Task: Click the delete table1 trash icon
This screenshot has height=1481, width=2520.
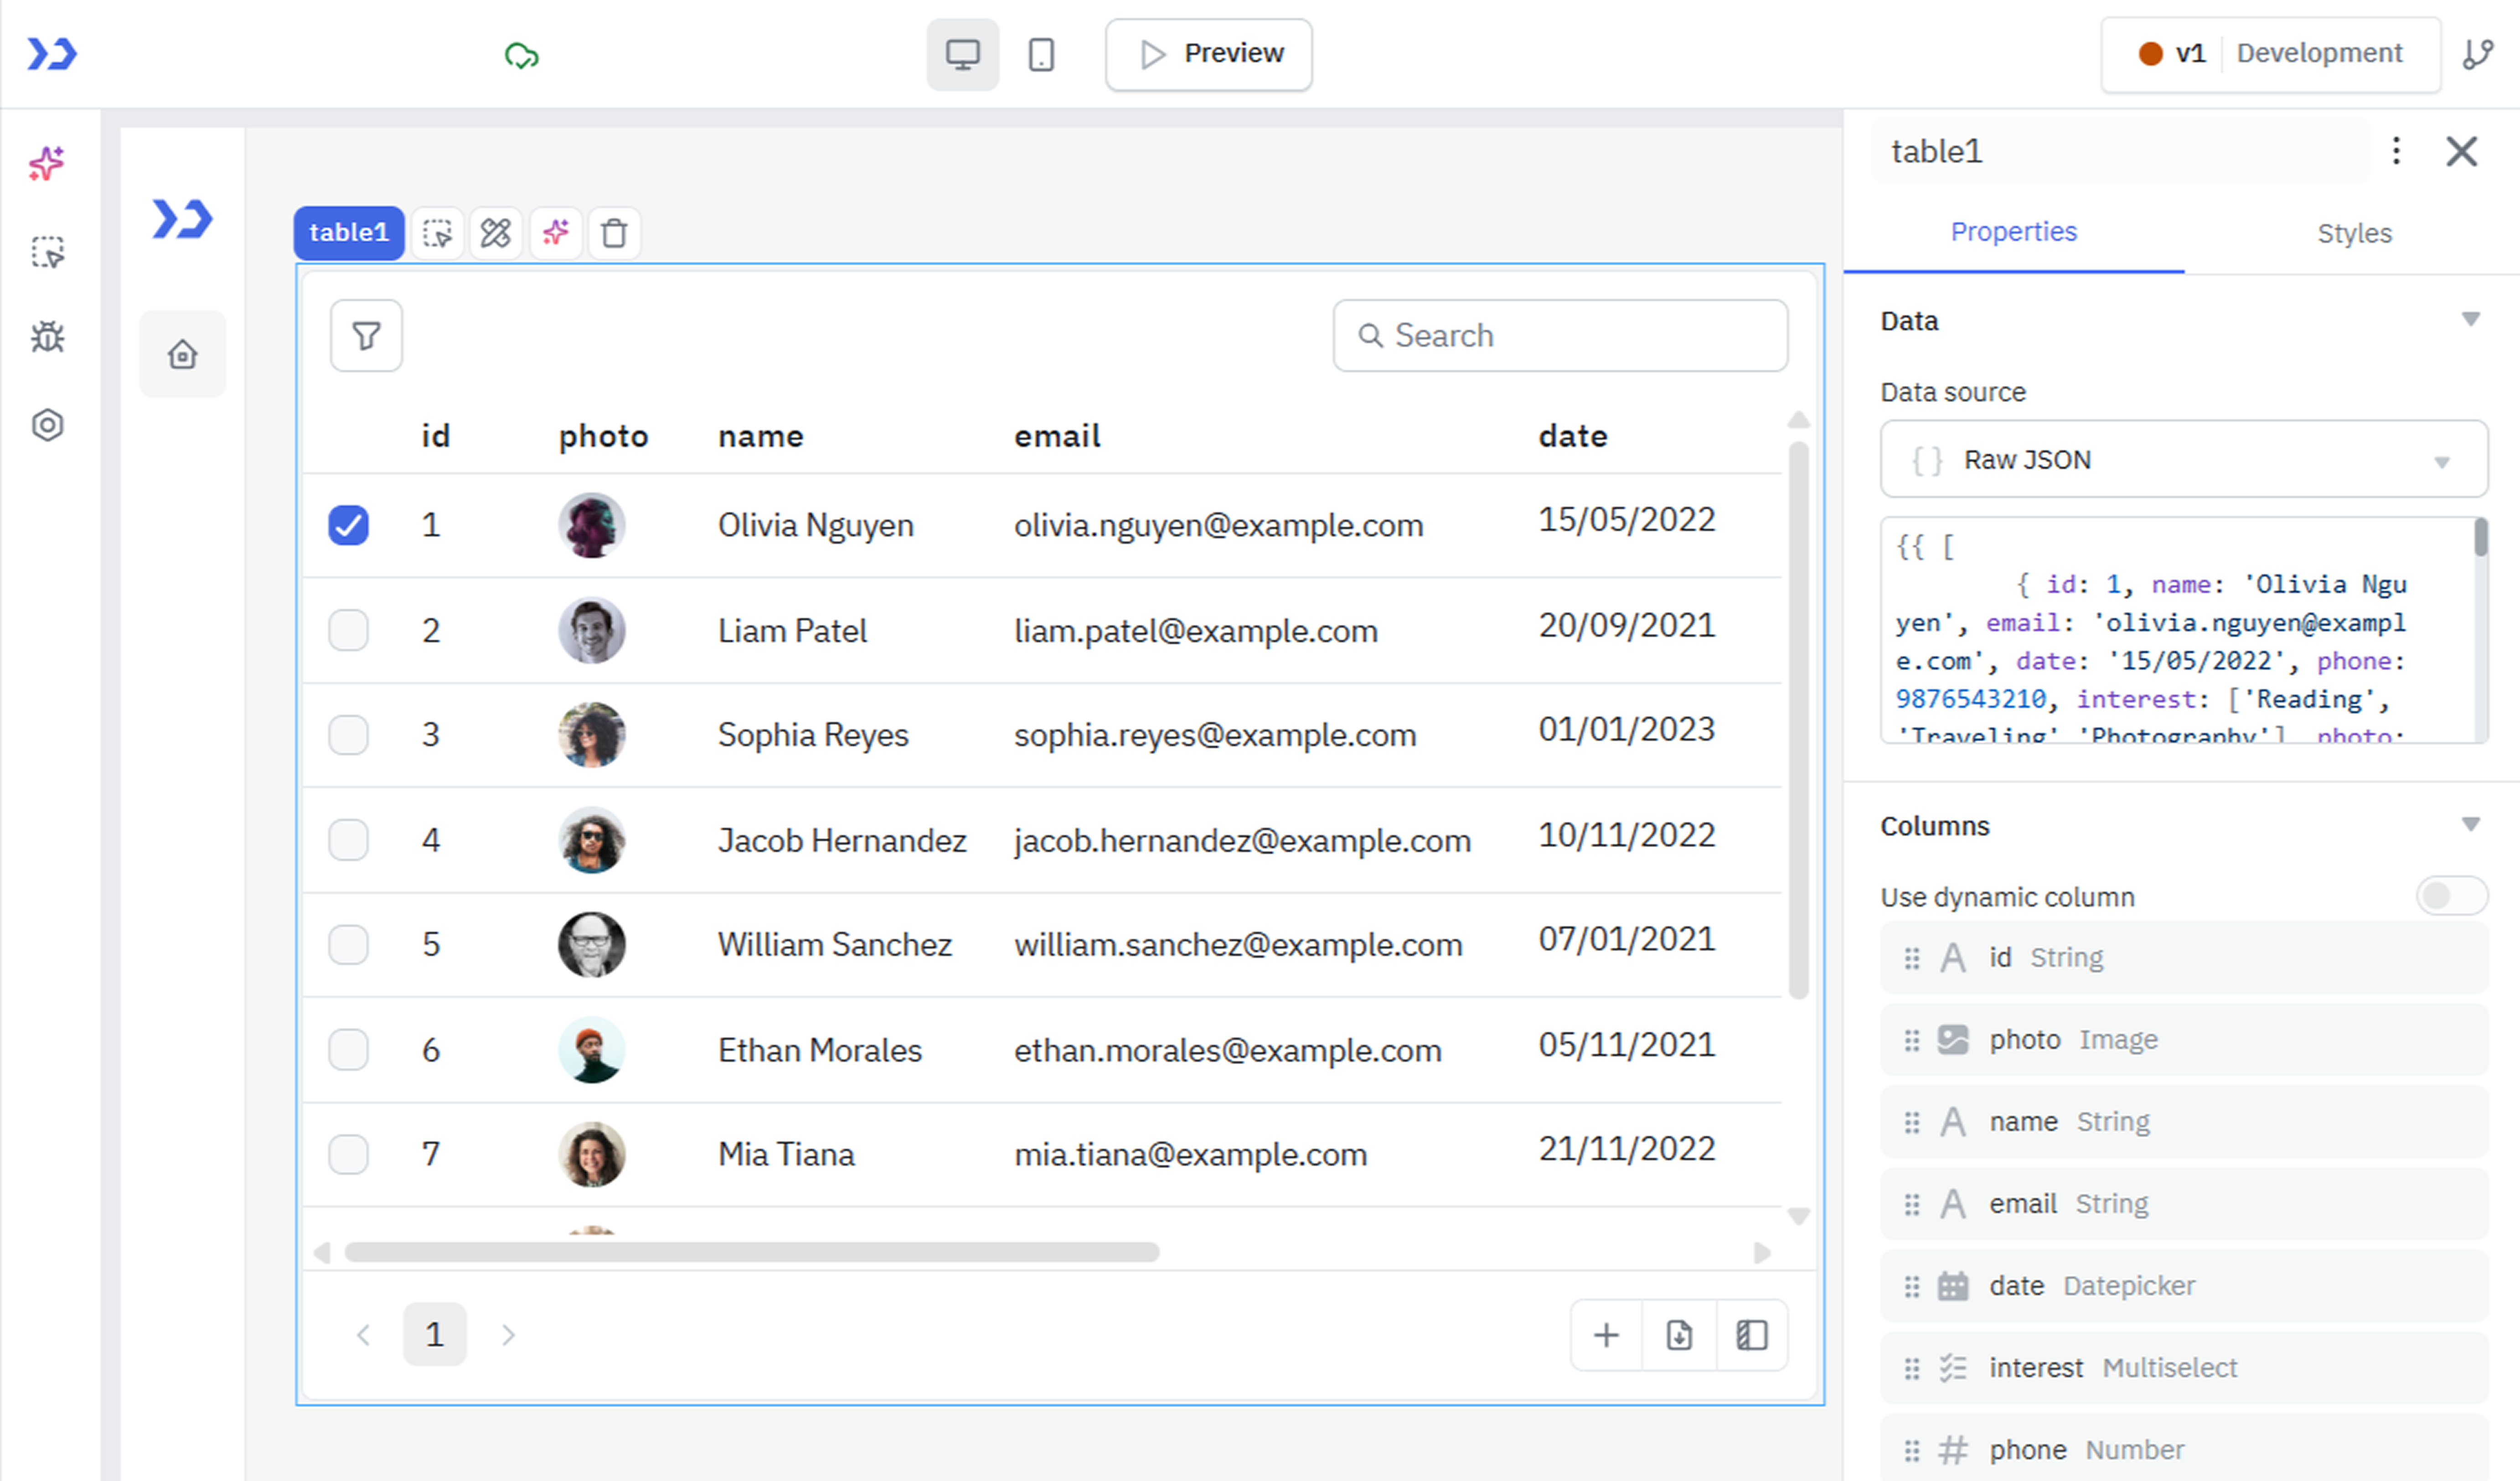Action: (x=614, y=233)
